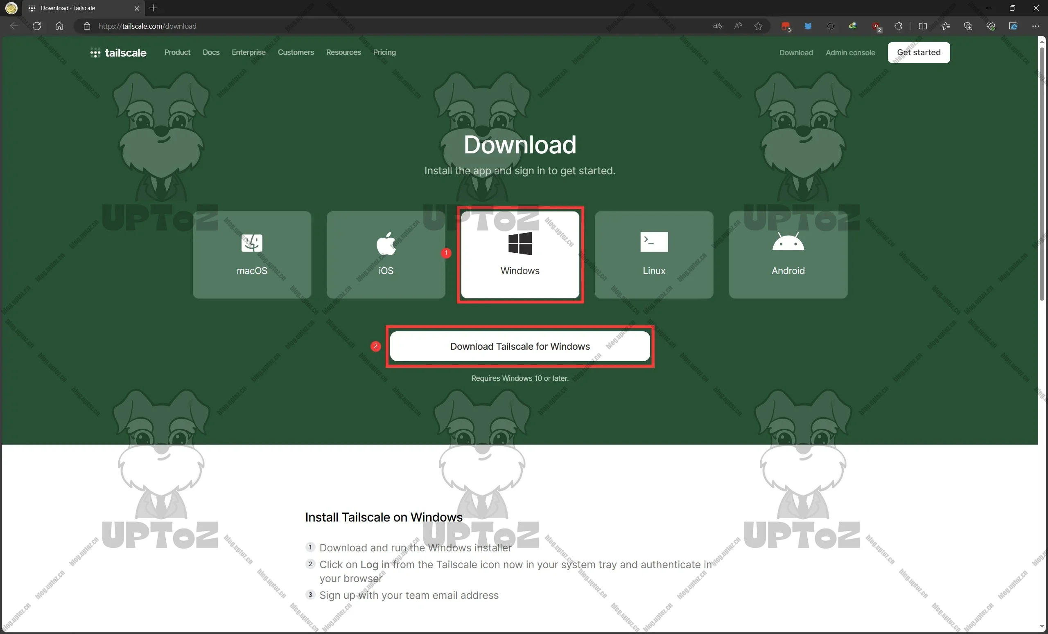
Task: Open the uBlock Origin extension
Action: tap(876, 26)
